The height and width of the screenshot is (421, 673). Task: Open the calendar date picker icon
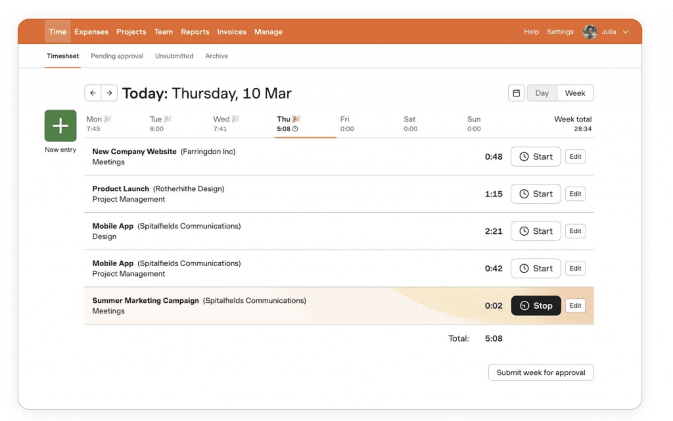(x=517, y=93)
